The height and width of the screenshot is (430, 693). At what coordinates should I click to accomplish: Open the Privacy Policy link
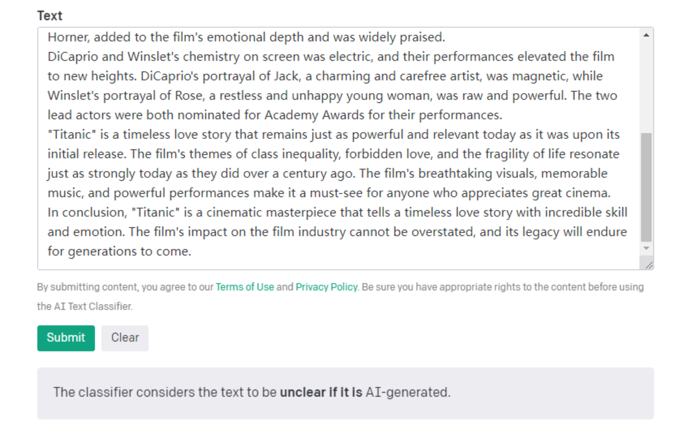(326, 287)
